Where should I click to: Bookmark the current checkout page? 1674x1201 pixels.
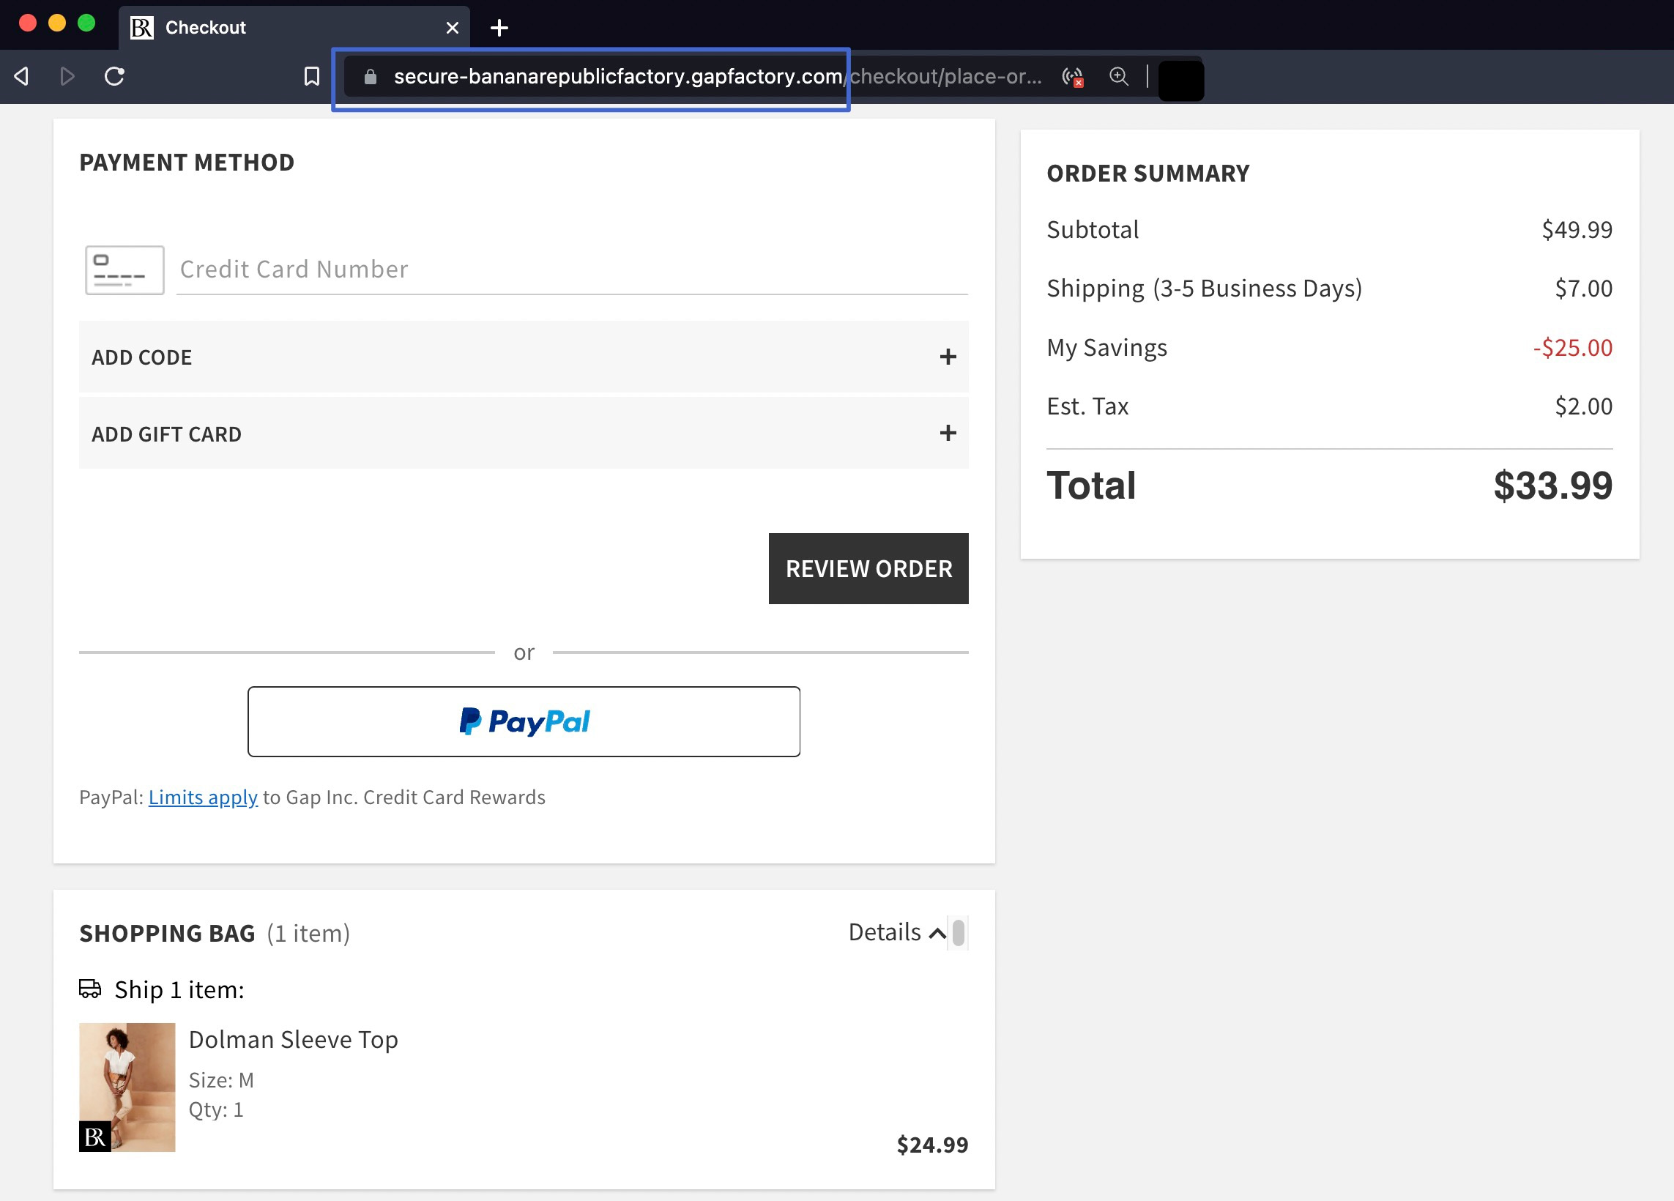(x=310, y=76)
